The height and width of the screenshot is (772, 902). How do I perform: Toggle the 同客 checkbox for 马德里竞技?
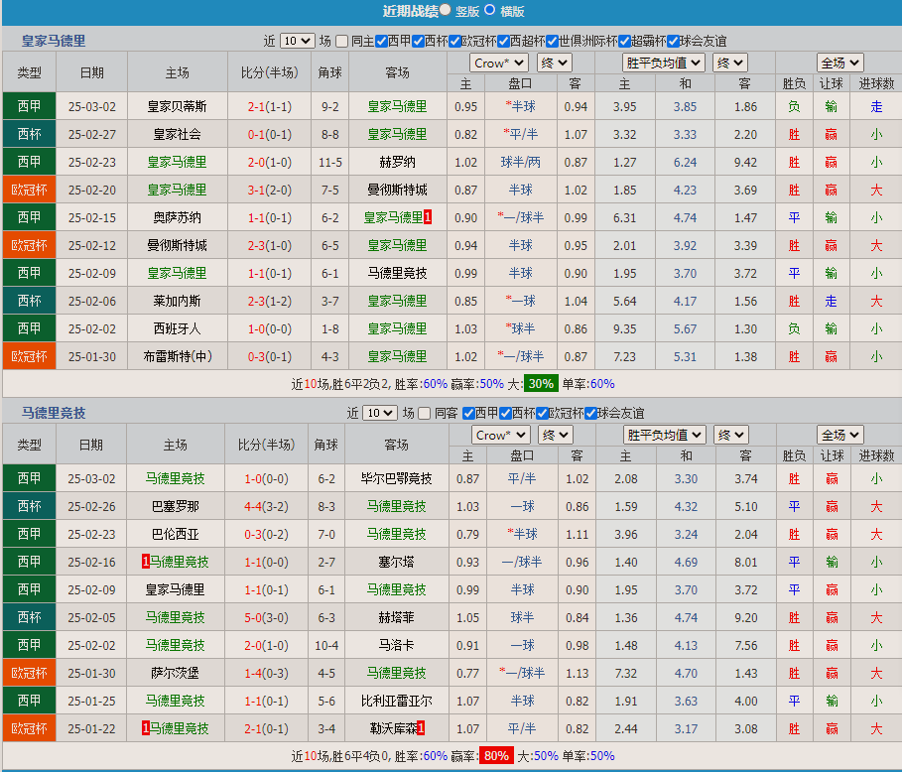[425, 413]
